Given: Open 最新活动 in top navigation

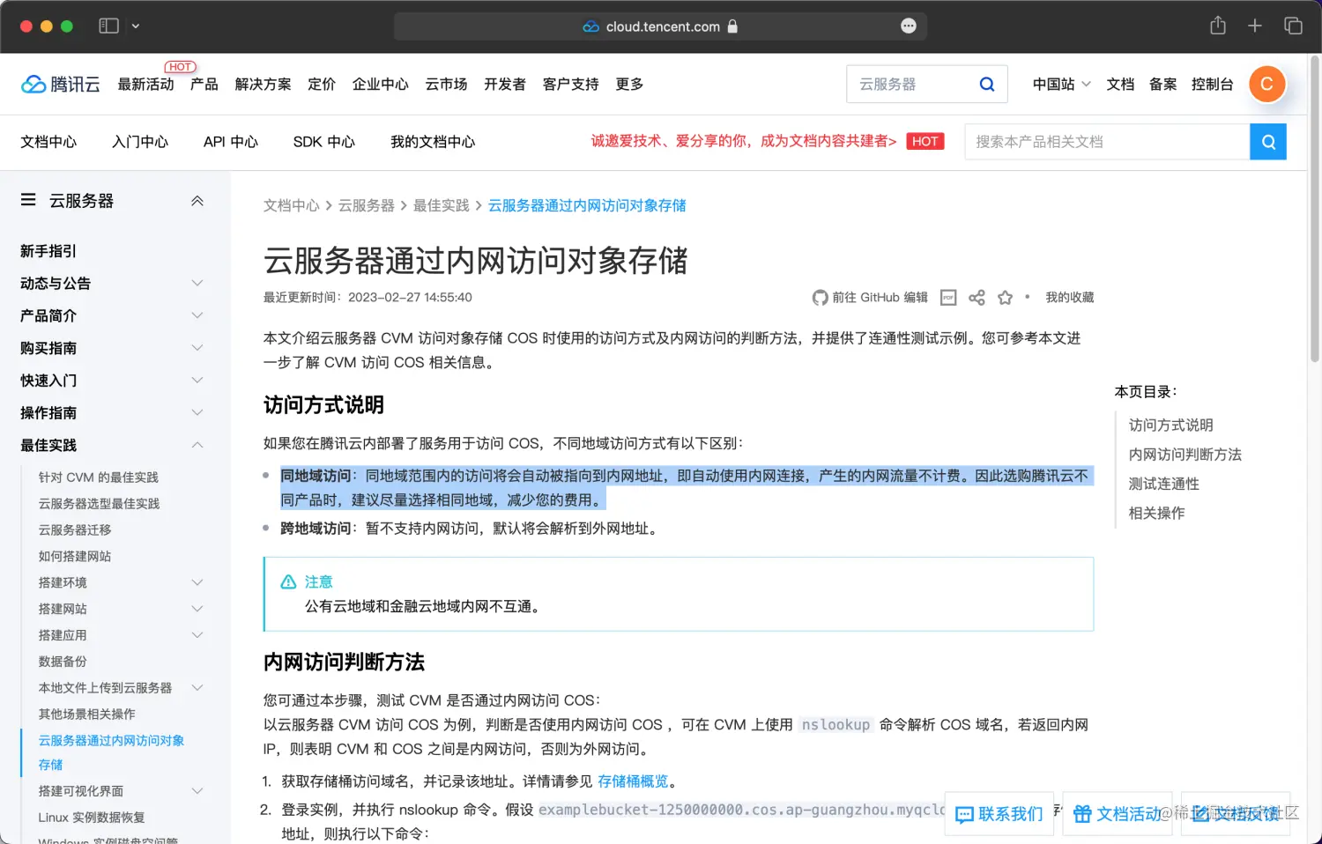Looking at the screenshot, I should (146, 84).
